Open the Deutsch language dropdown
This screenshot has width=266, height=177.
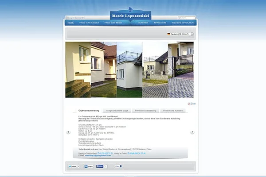[x=180, y=34]
